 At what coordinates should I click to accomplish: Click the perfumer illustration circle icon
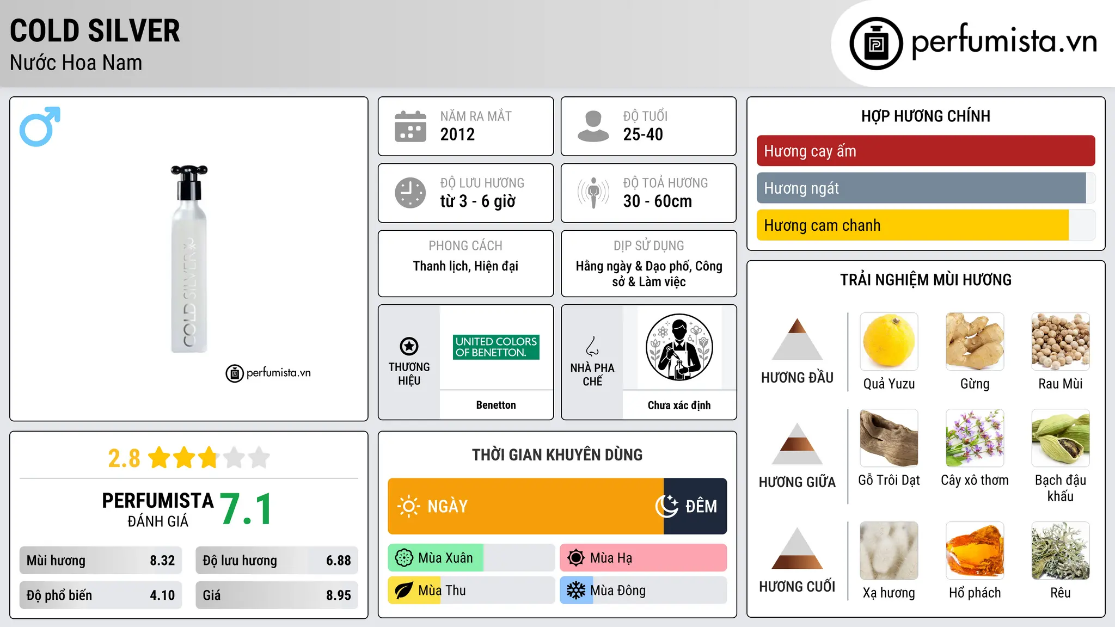pyautogui.click(x=679, y=347)
